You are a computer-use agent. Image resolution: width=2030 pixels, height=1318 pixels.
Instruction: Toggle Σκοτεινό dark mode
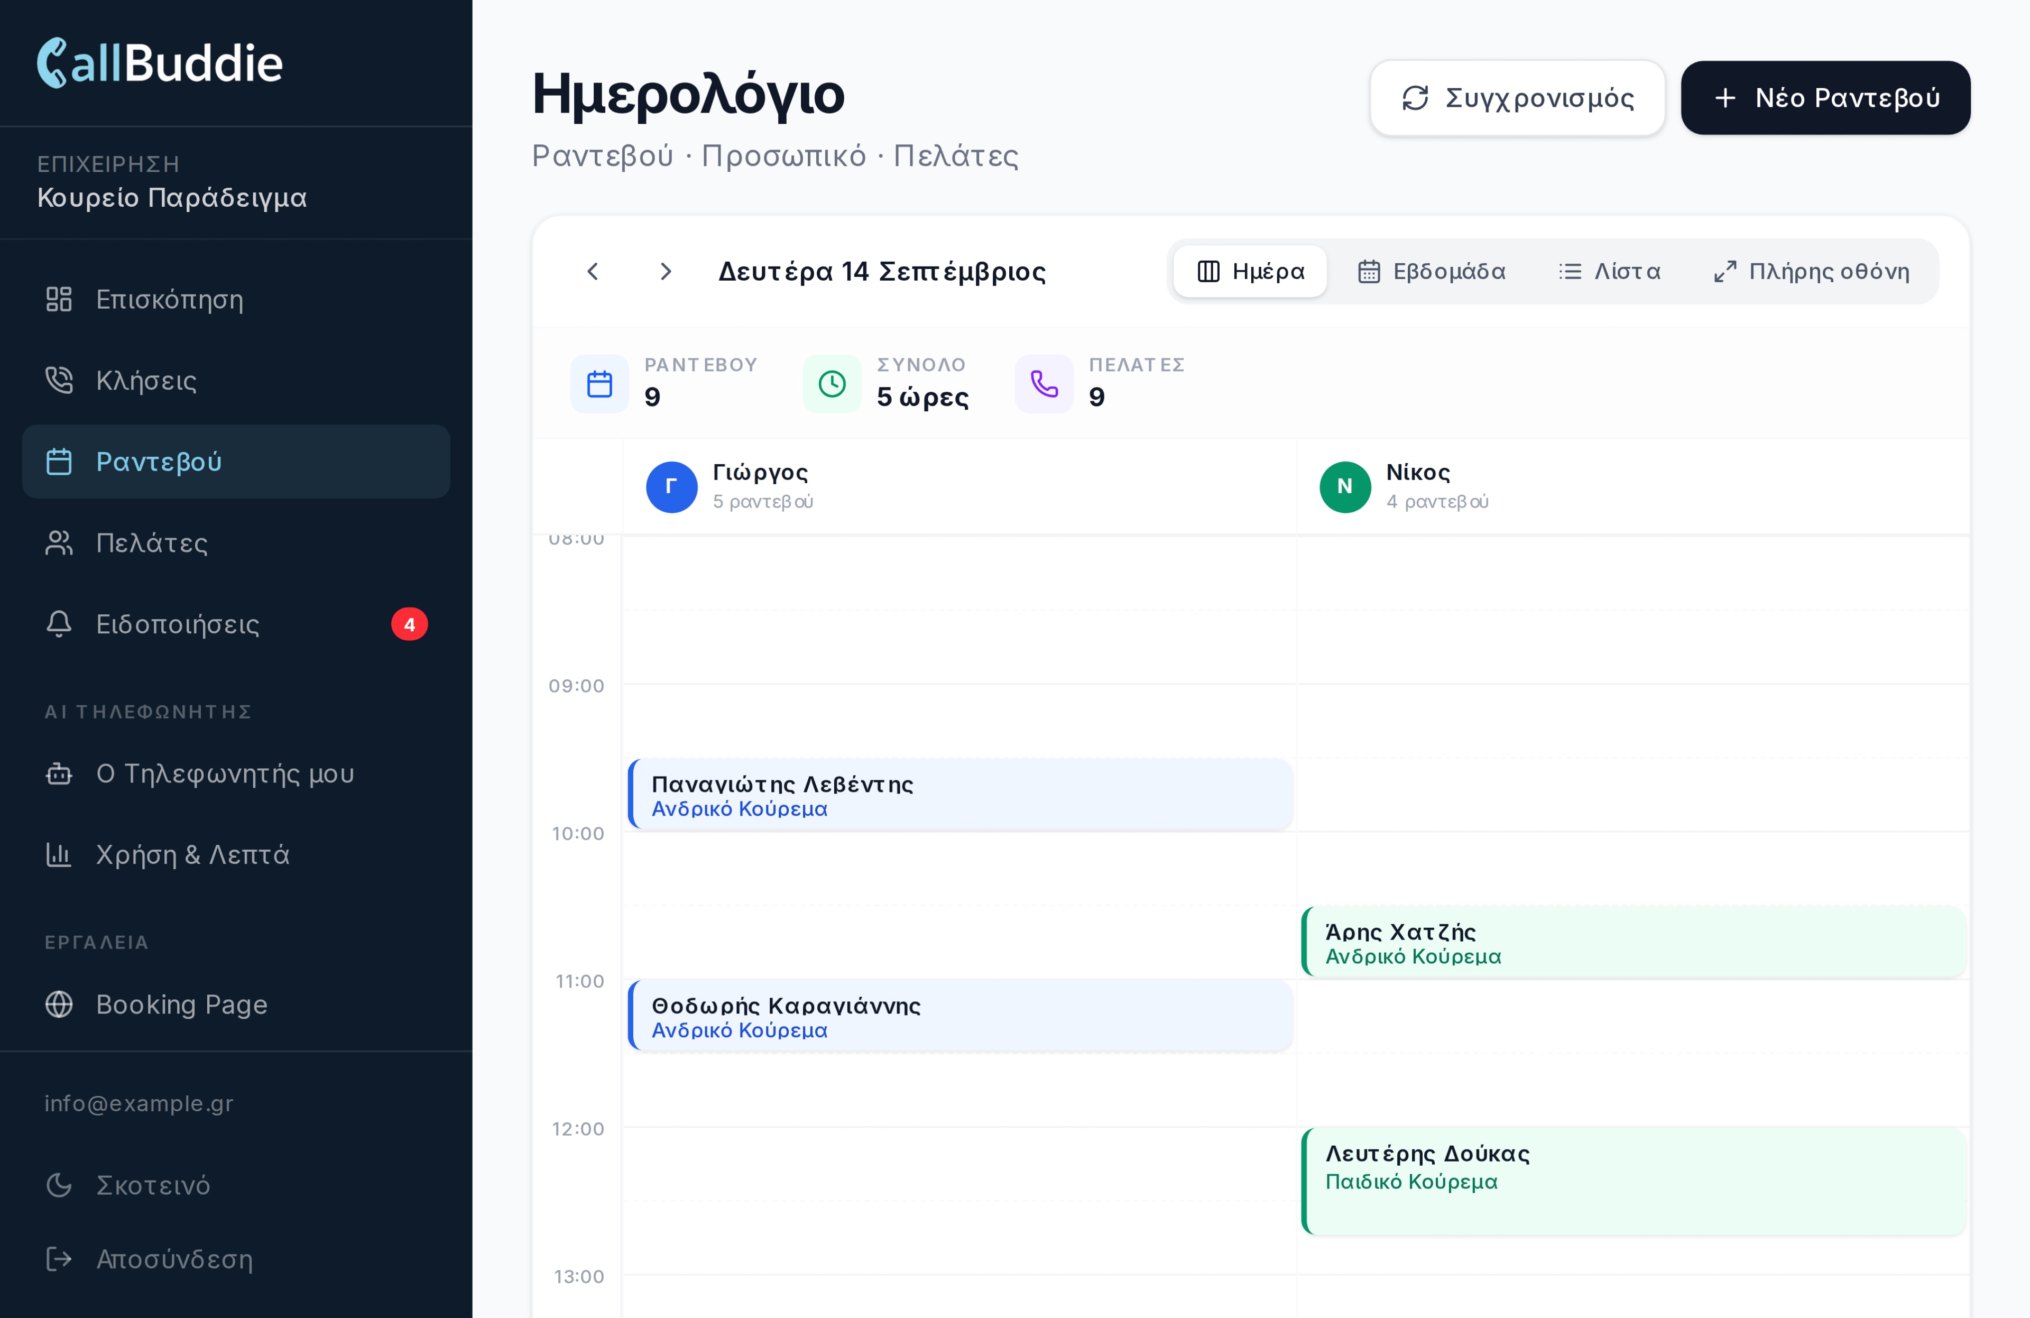pyautogui.click(x=235, y=1185)
